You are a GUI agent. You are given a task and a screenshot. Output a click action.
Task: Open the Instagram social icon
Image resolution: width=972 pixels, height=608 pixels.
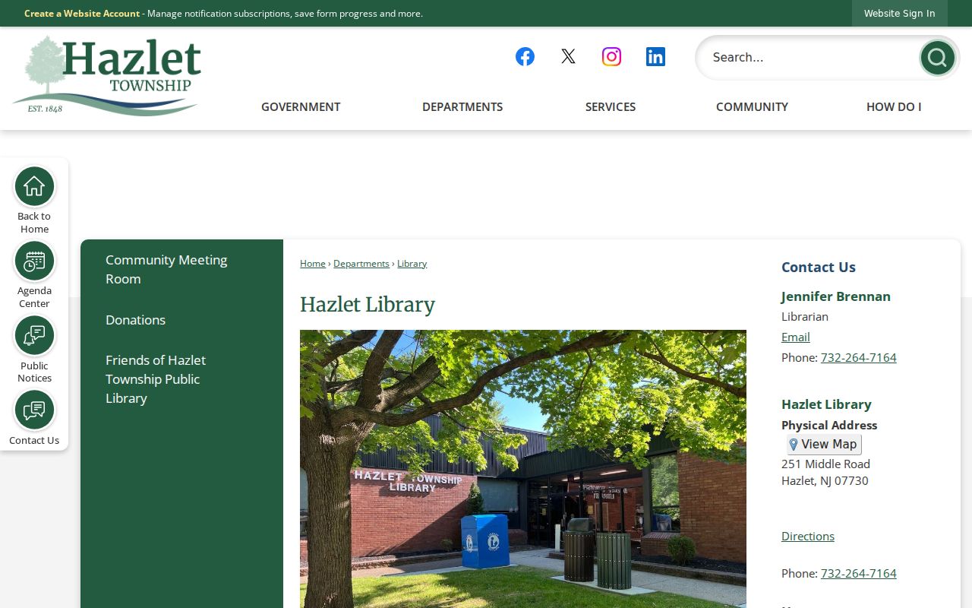click(x=611, y=57)
